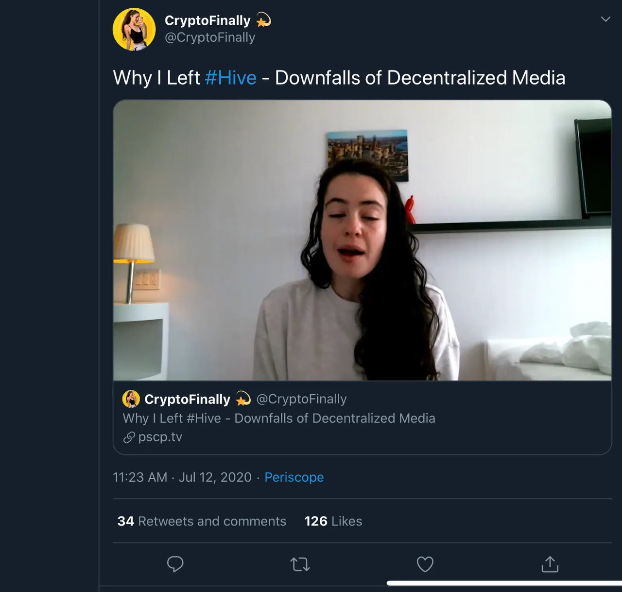
Task: Click the CryptoFinally display name in header
Action: [x=207, y=20]
